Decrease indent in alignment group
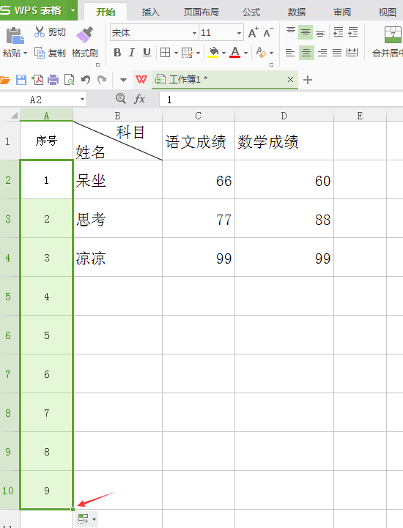This screenshot has height=528, width=403. coord(338,32)
